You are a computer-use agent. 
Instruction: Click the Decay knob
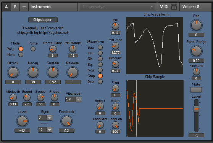pos(33,72)
